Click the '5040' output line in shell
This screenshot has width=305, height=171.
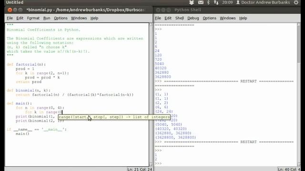coord(160,64)
